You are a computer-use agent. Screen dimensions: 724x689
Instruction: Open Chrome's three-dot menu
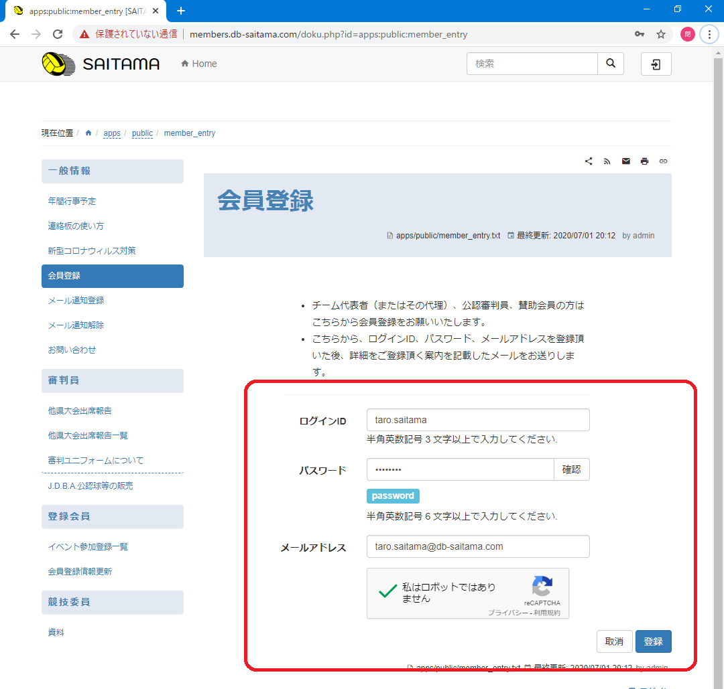pyautogui.click(x=709, y=34)
